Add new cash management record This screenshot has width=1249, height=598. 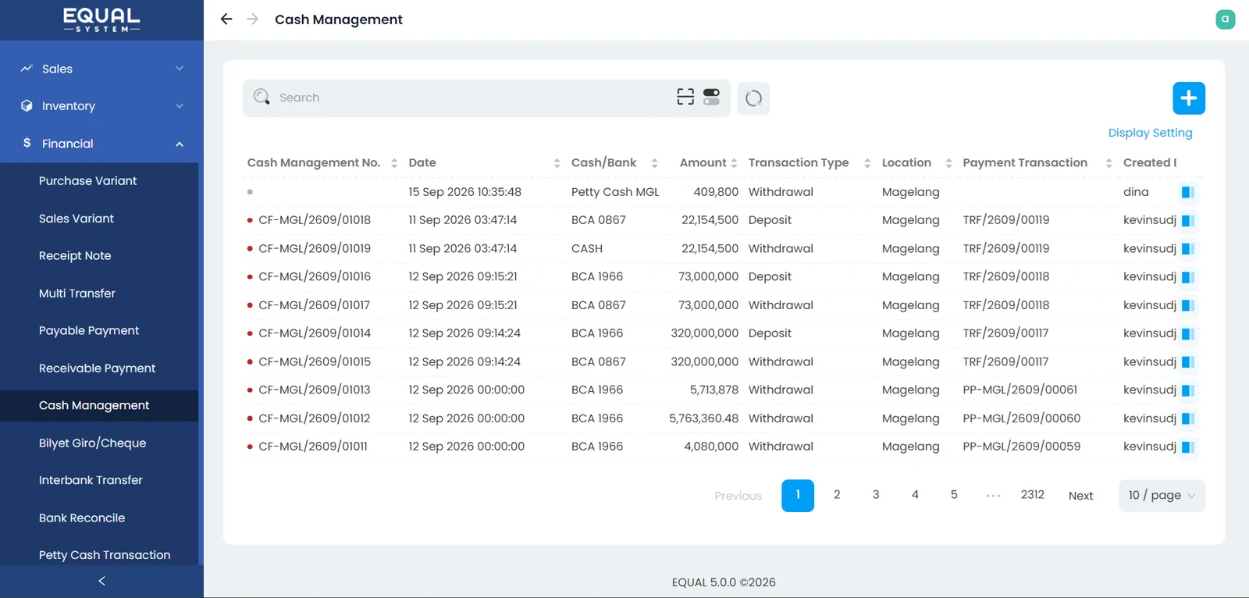(x=1189, y=98)
